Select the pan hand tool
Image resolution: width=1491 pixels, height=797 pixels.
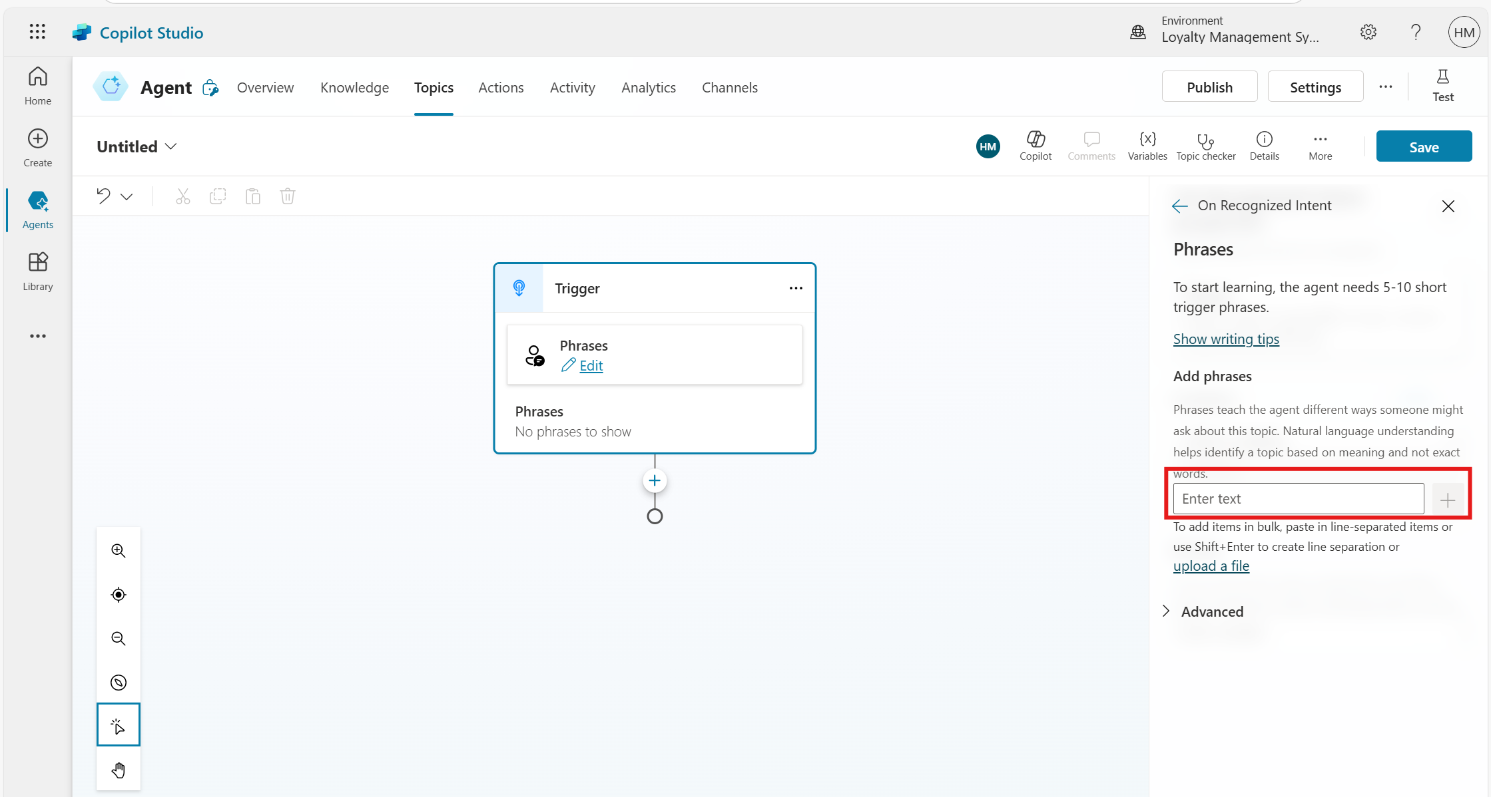click(x=119, y=770)
